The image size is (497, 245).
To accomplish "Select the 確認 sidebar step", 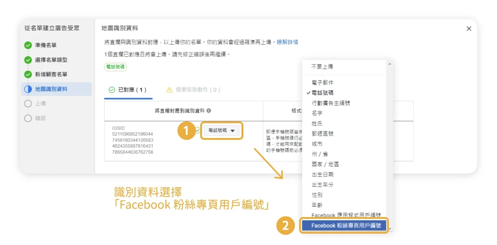I will (41, 118).
